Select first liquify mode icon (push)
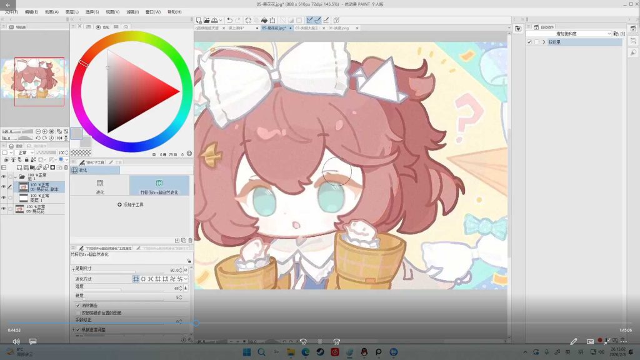The width and height of the screenshot is (640, 360). click(x=136, y=279)
